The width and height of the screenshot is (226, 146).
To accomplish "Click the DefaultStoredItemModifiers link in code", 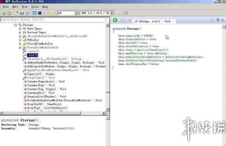I will (184, 57).
